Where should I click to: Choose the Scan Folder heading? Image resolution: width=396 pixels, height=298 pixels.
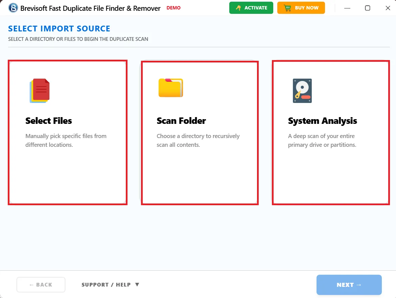(181, 121)
